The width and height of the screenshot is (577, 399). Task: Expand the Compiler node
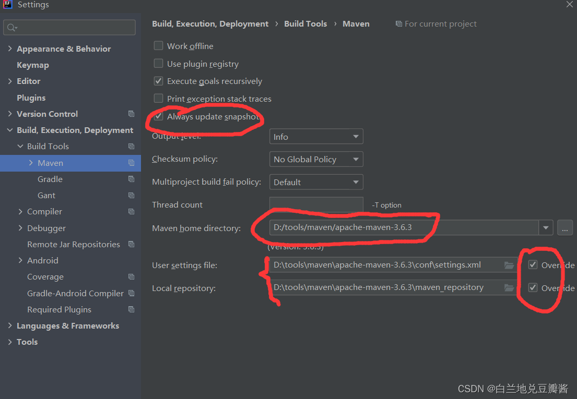click(20, 212)
